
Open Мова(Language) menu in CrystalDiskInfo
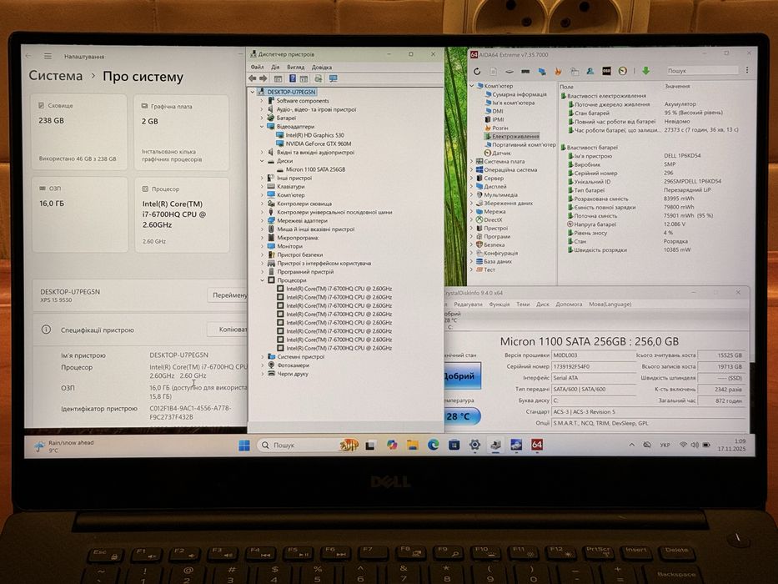coord(610,304)
